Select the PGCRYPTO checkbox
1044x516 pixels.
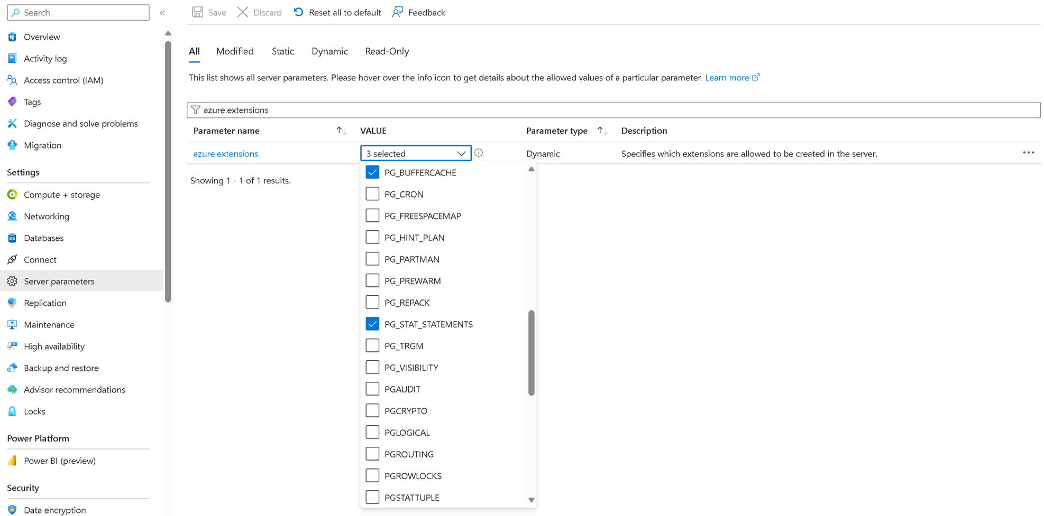pyautogui.click(x=372, y=411)
